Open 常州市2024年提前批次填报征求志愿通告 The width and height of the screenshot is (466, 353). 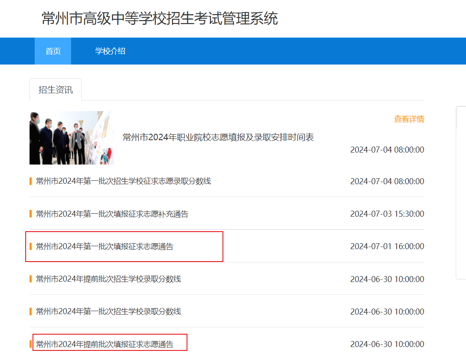pos(104,344)
